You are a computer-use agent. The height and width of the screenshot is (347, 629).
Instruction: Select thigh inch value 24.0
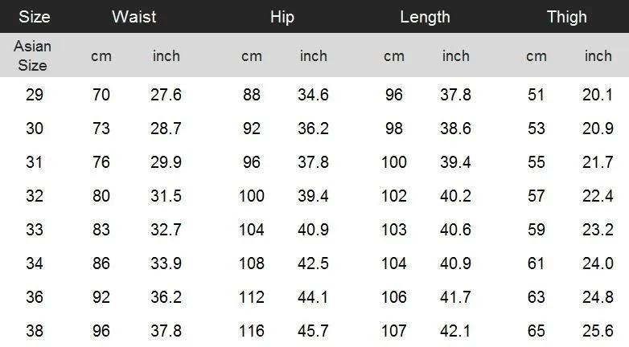[x=598, y=263]
